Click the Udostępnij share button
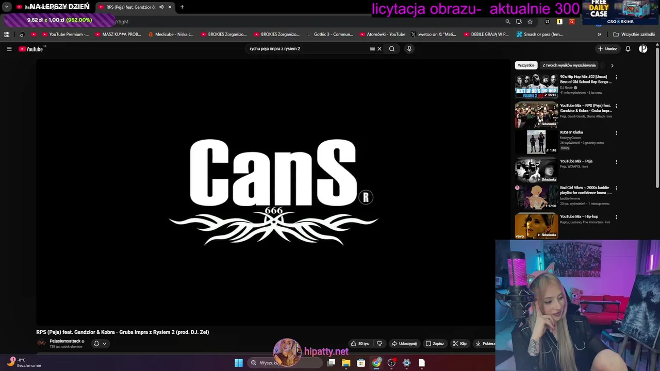The image size is (660, 371). click(404, 344)
